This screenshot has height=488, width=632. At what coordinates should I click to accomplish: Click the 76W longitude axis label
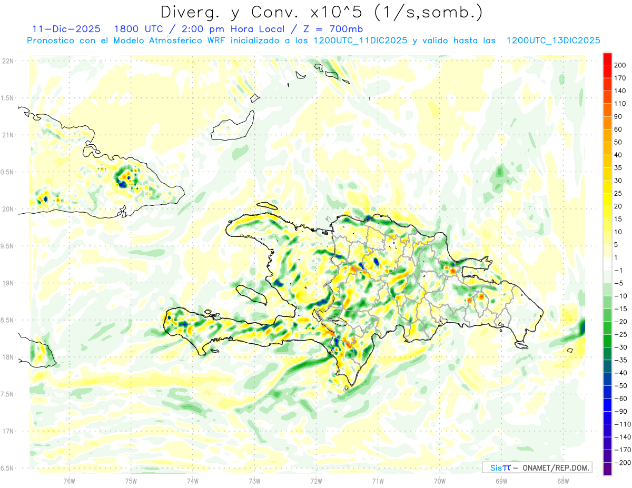(x=69, y=481)
